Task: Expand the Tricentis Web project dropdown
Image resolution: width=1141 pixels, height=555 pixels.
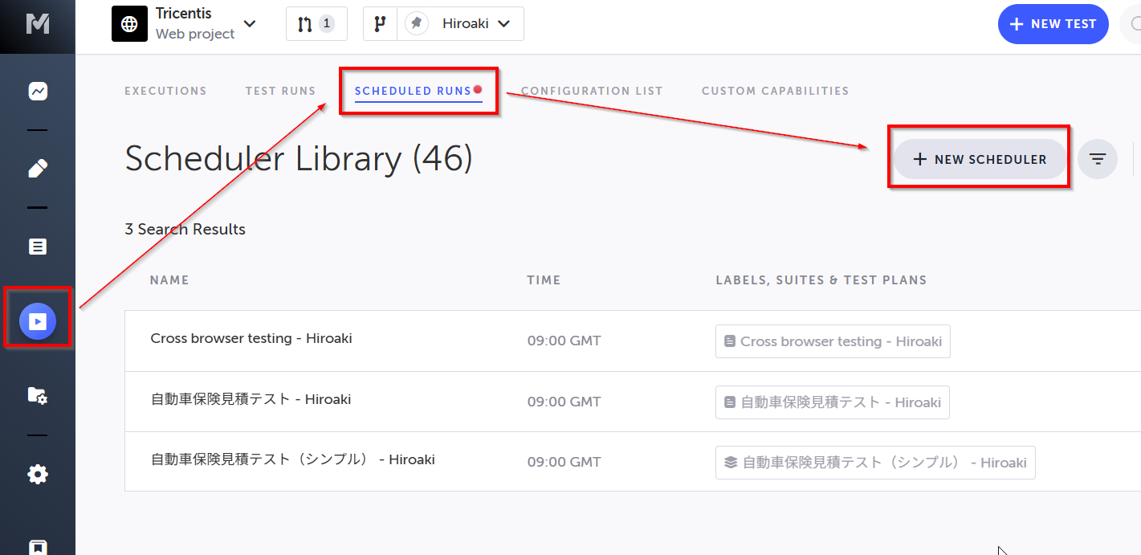Action: tap(249, 24)
